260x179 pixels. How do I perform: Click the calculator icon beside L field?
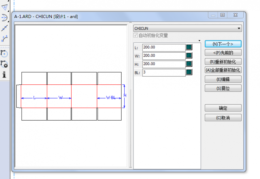[189, 47]
